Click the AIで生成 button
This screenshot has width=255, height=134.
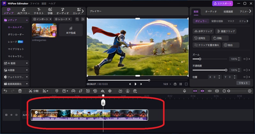click(71, 30)
